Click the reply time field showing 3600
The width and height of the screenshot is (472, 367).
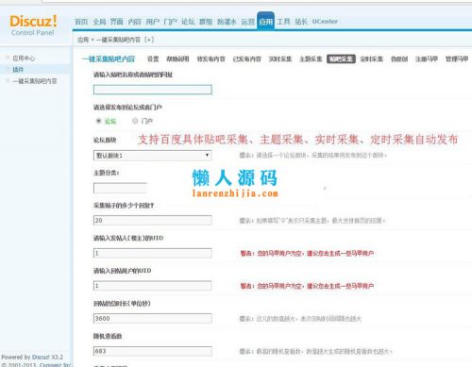pos(153,318)
